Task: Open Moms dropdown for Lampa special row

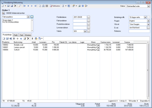Action: [98, 48]
